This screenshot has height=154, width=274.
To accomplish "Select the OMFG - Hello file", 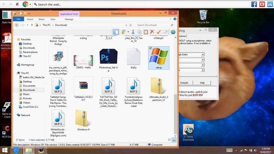I will (x=83, y=62).
